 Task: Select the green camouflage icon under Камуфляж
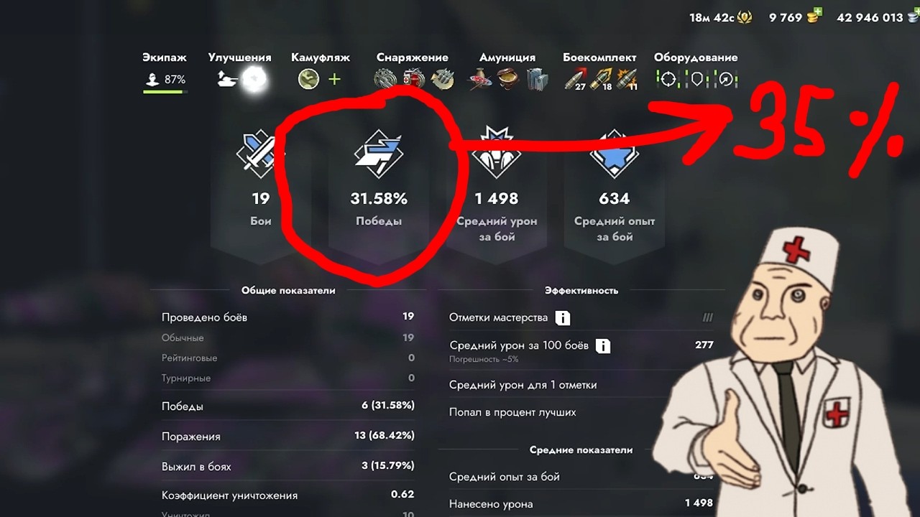[309, 79]
